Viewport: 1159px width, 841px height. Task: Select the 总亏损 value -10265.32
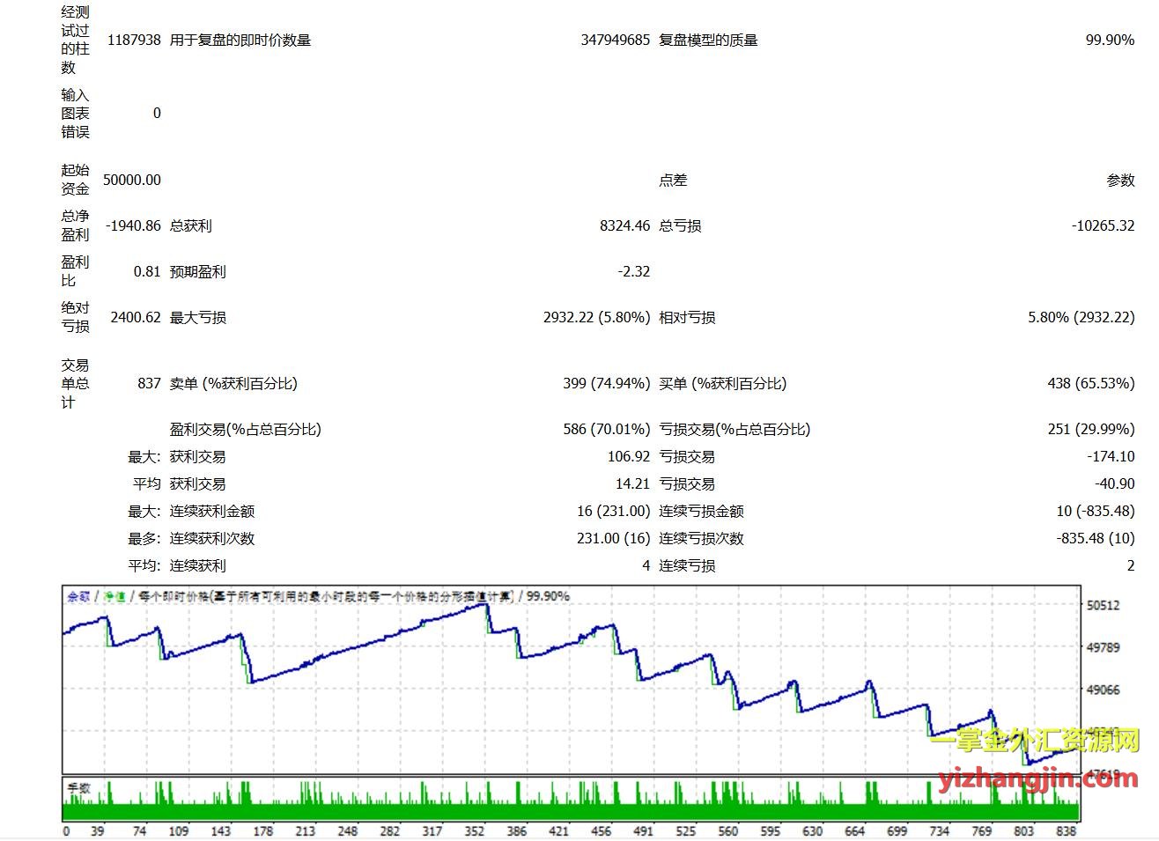(1103, 225)
